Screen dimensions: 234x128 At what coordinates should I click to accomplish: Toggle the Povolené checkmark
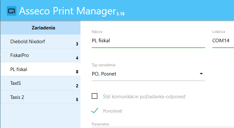click(x=95, y=111)
